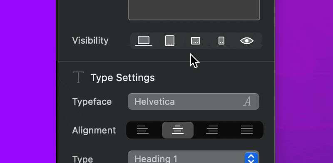The width and height of the screenshot is (333, 163).
Task: Click the Typeface label
Action: coord(92,101)
